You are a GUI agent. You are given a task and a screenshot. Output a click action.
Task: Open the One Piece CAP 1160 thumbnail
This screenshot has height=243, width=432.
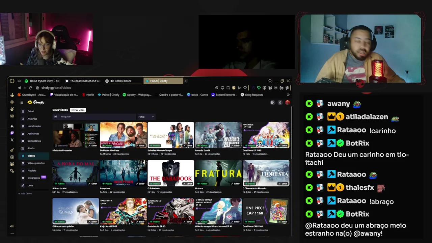coord(266,211)
